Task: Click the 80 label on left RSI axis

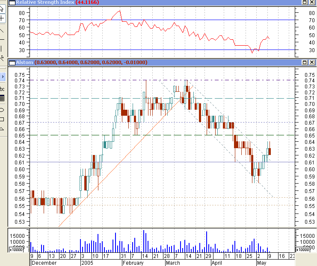Action: pos(22,13)
